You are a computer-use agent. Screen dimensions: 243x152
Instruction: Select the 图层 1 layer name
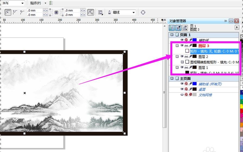pyautogui.click(x=203, y=67)
